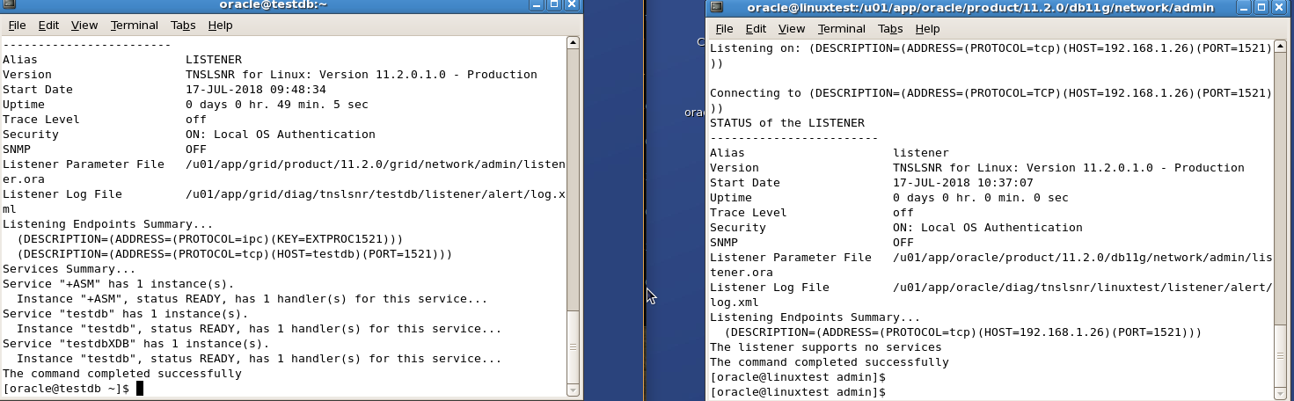This screenshot has height=401, width=1294.
Task: Open Help menu in oracle@testdb window
Action: coord(220,26)
